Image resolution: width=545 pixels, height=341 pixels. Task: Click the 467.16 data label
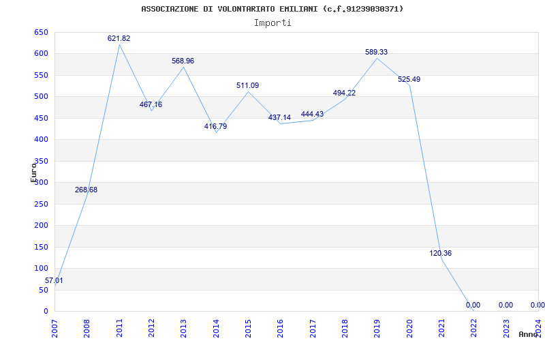coord(151,105)
